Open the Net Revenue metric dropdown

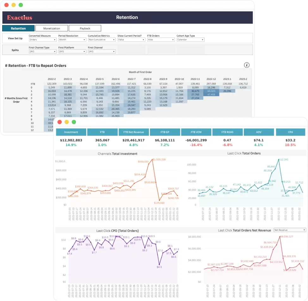pyautogui.click(x=290, y=230)
